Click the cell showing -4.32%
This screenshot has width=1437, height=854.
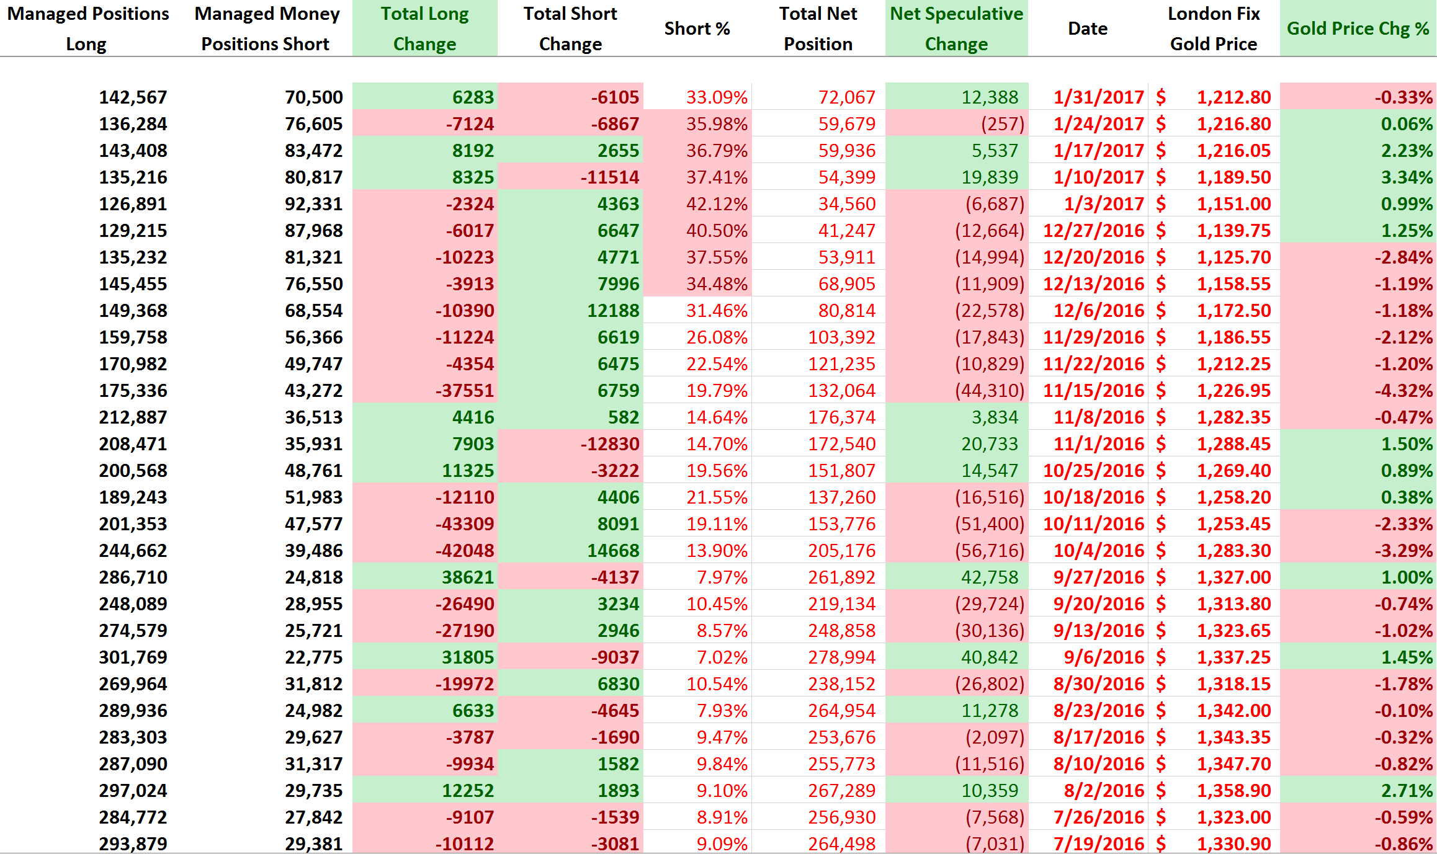click(x=1358, y=390)
